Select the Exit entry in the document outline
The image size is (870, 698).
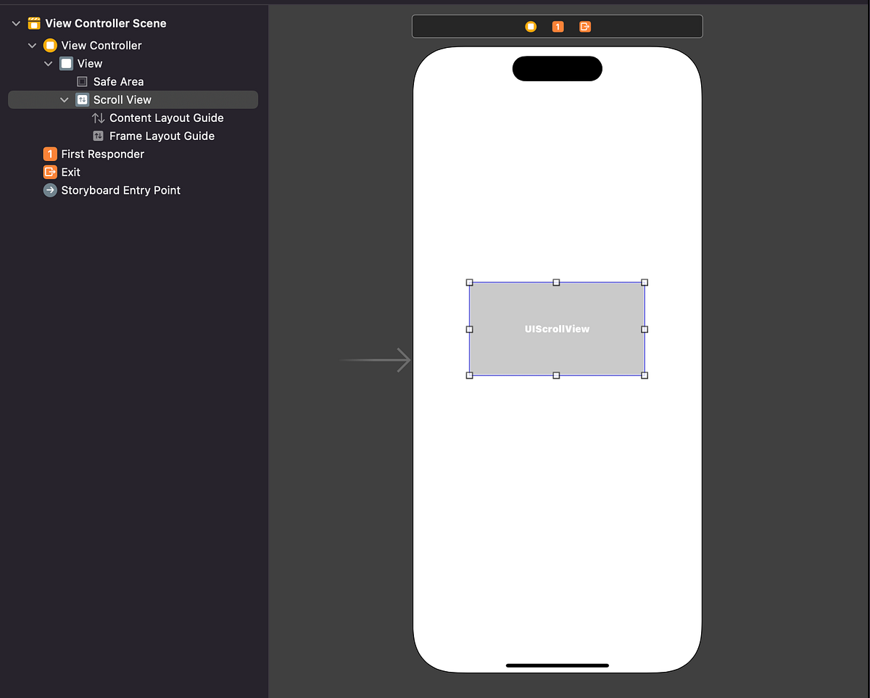70,172
